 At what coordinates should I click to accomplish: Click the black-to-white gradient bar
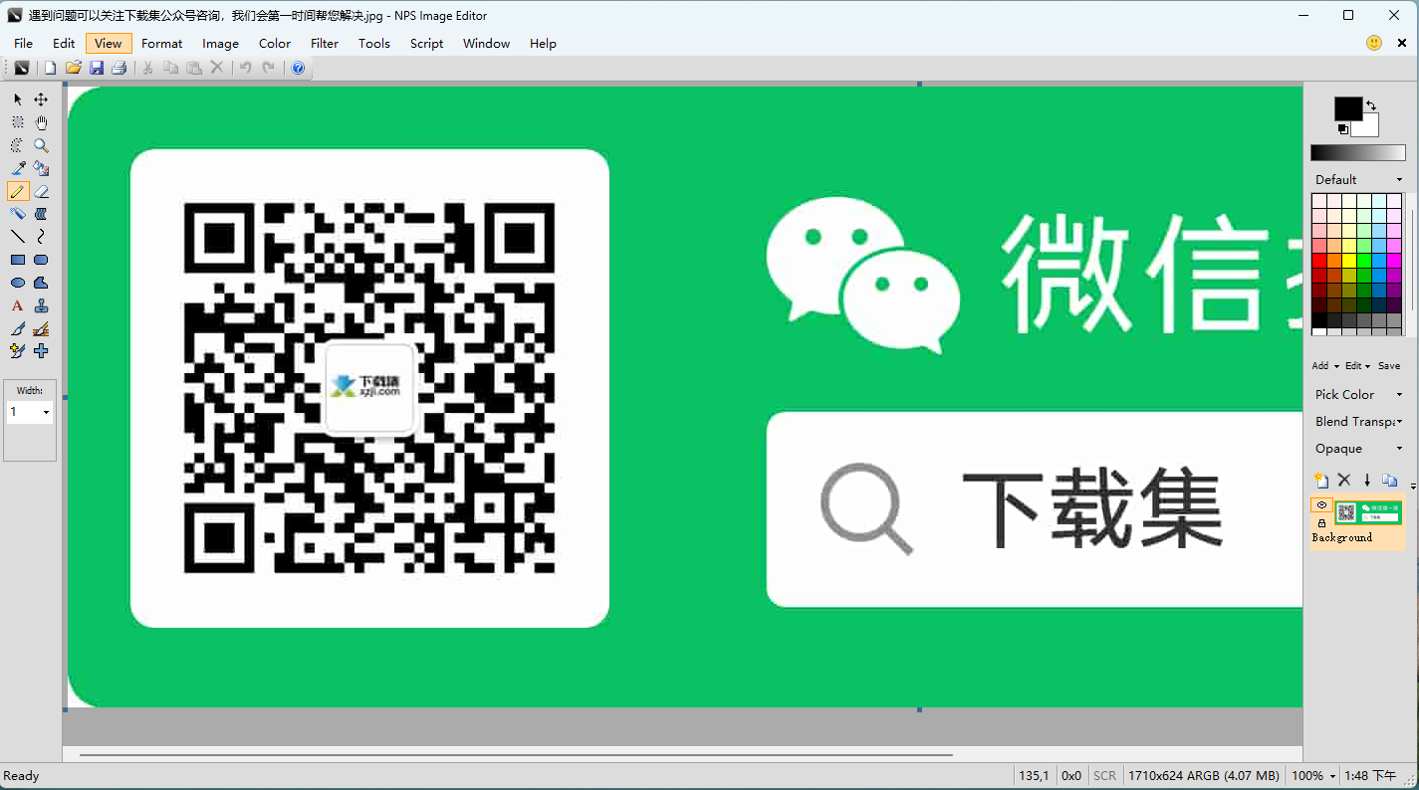click(x=1358, y=153)
